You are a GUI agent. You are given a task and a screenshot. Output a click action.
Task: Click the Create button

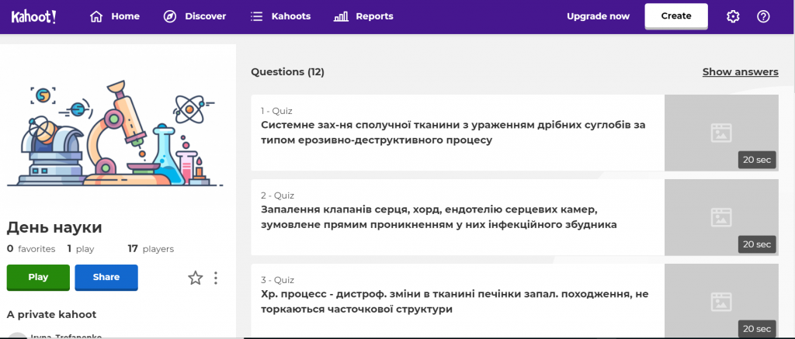pyautogui.click(x=676, y=16)
